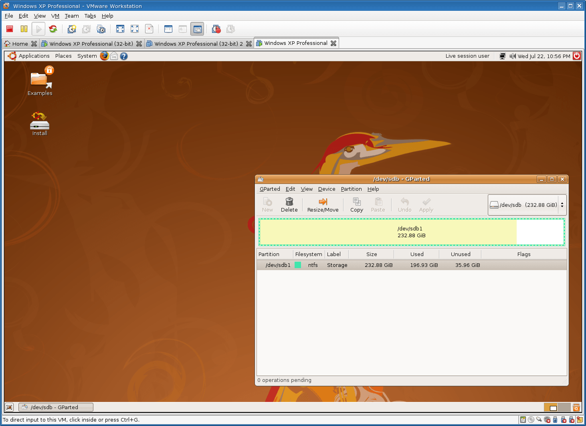This screenshot has width=586, height=426.
Task: Open GParted View menu
Action: click(307, 189)
